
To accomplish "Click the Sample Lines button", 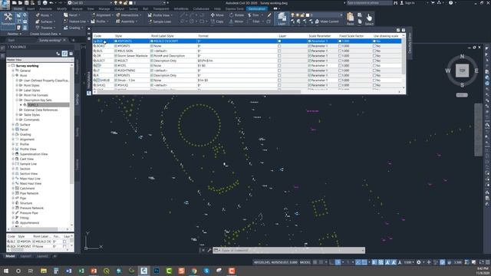I will pos(160,21).
